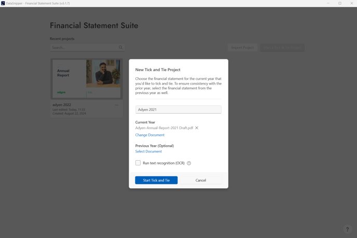Click the Previous Year (Optional) label

click(155, 146)
